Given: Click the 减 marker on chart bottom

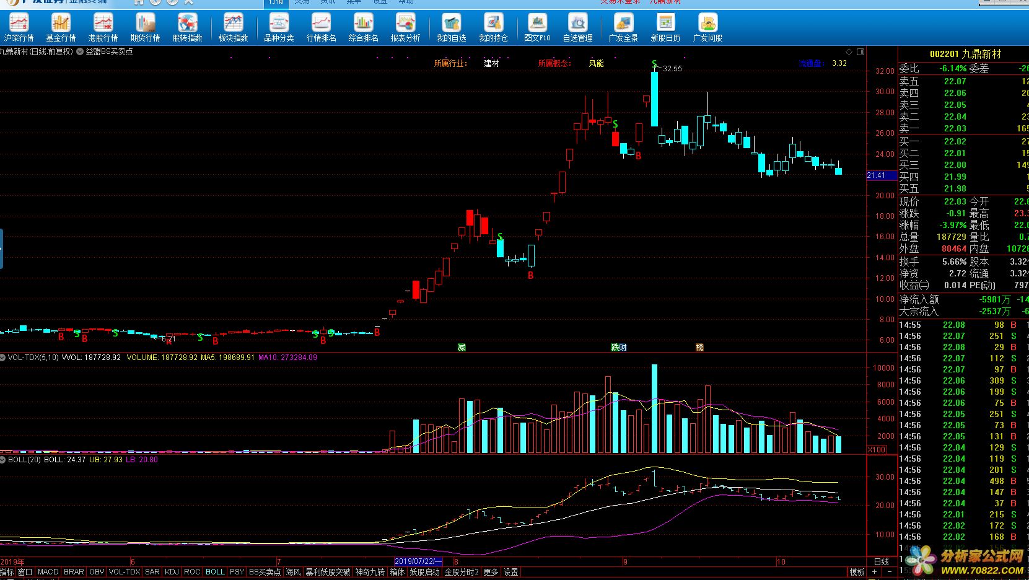Looking at the screenshot, I should [x=462, y=348].
